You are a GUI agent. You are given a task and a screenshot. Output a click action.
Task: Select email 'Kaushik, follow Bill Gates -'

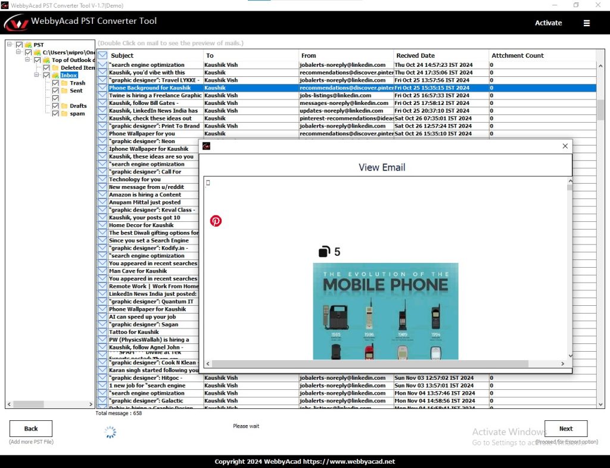pos(347,103)
